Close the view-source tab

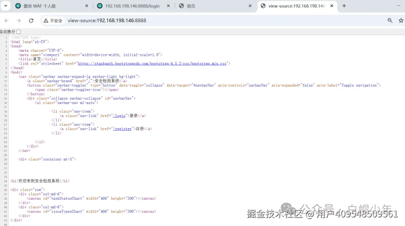(x=331, y=6)
